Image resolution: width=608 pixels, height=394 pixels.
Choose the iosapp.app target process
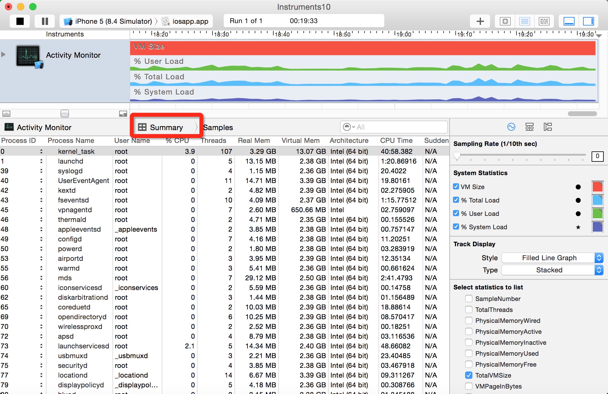pos(185,21)
